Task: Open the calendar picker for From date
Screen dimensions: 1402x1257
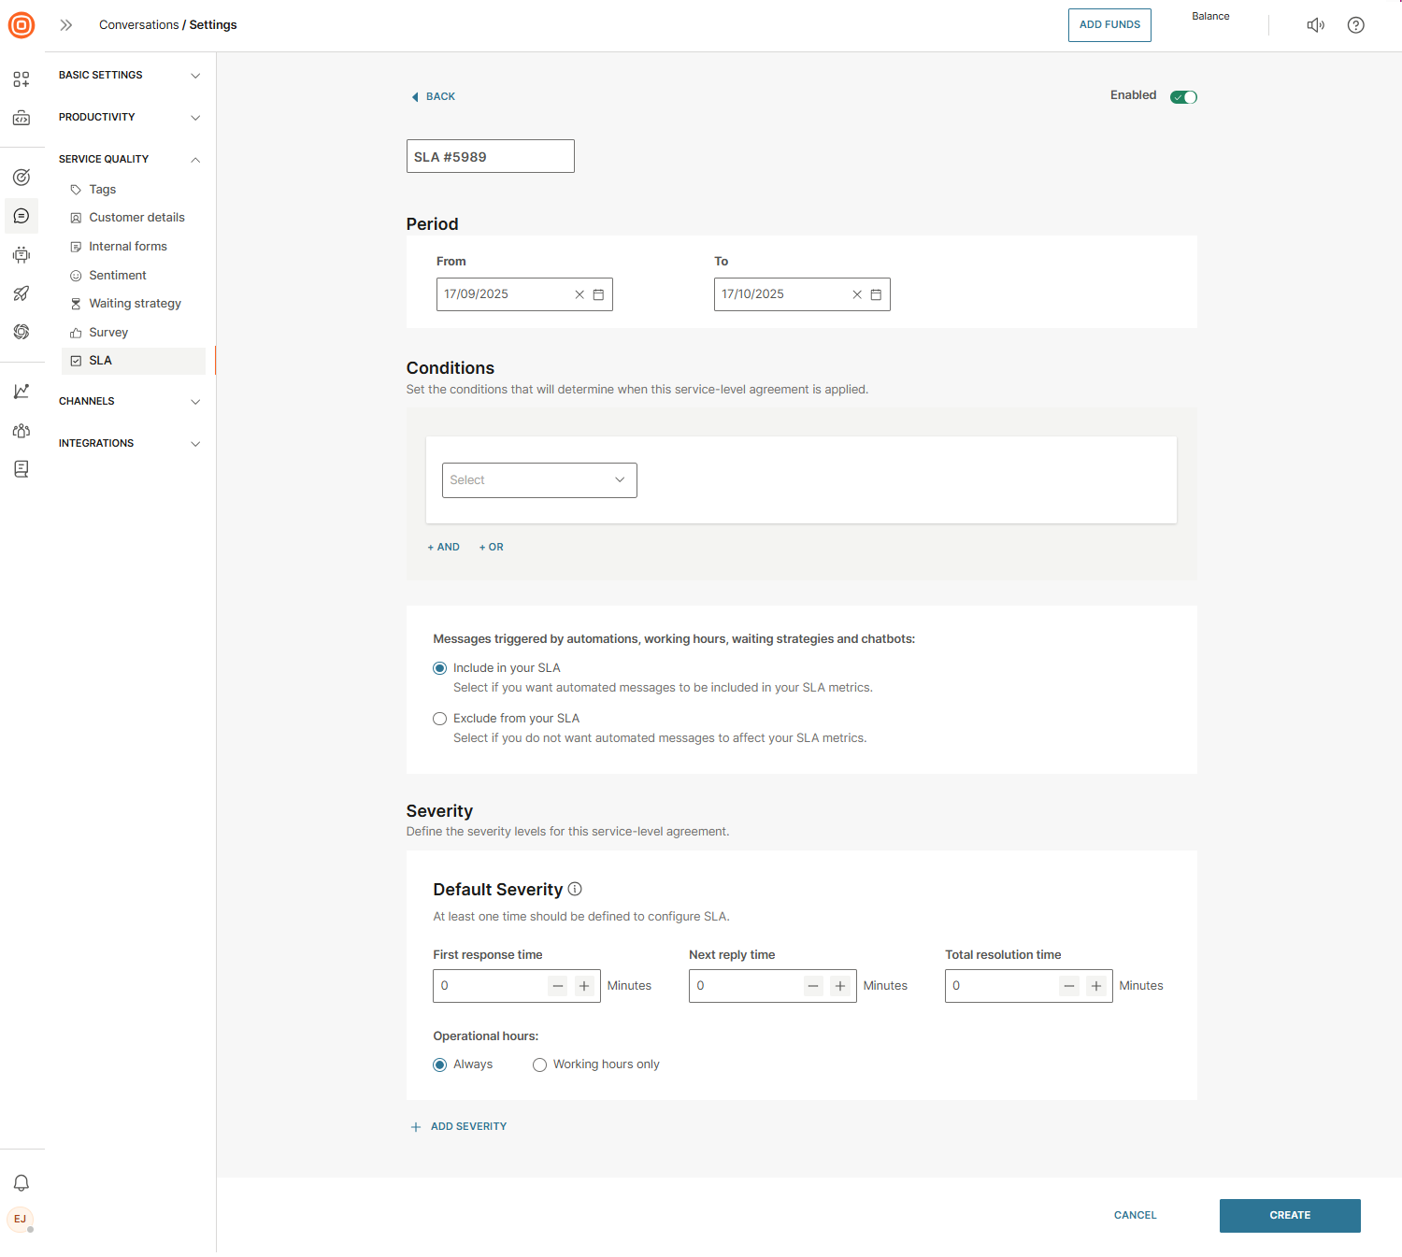Action: click(598, 294)
